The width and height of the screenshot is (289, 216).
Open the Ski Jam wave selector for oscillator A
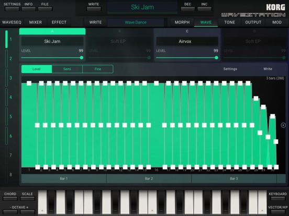[x=52, y=41]
